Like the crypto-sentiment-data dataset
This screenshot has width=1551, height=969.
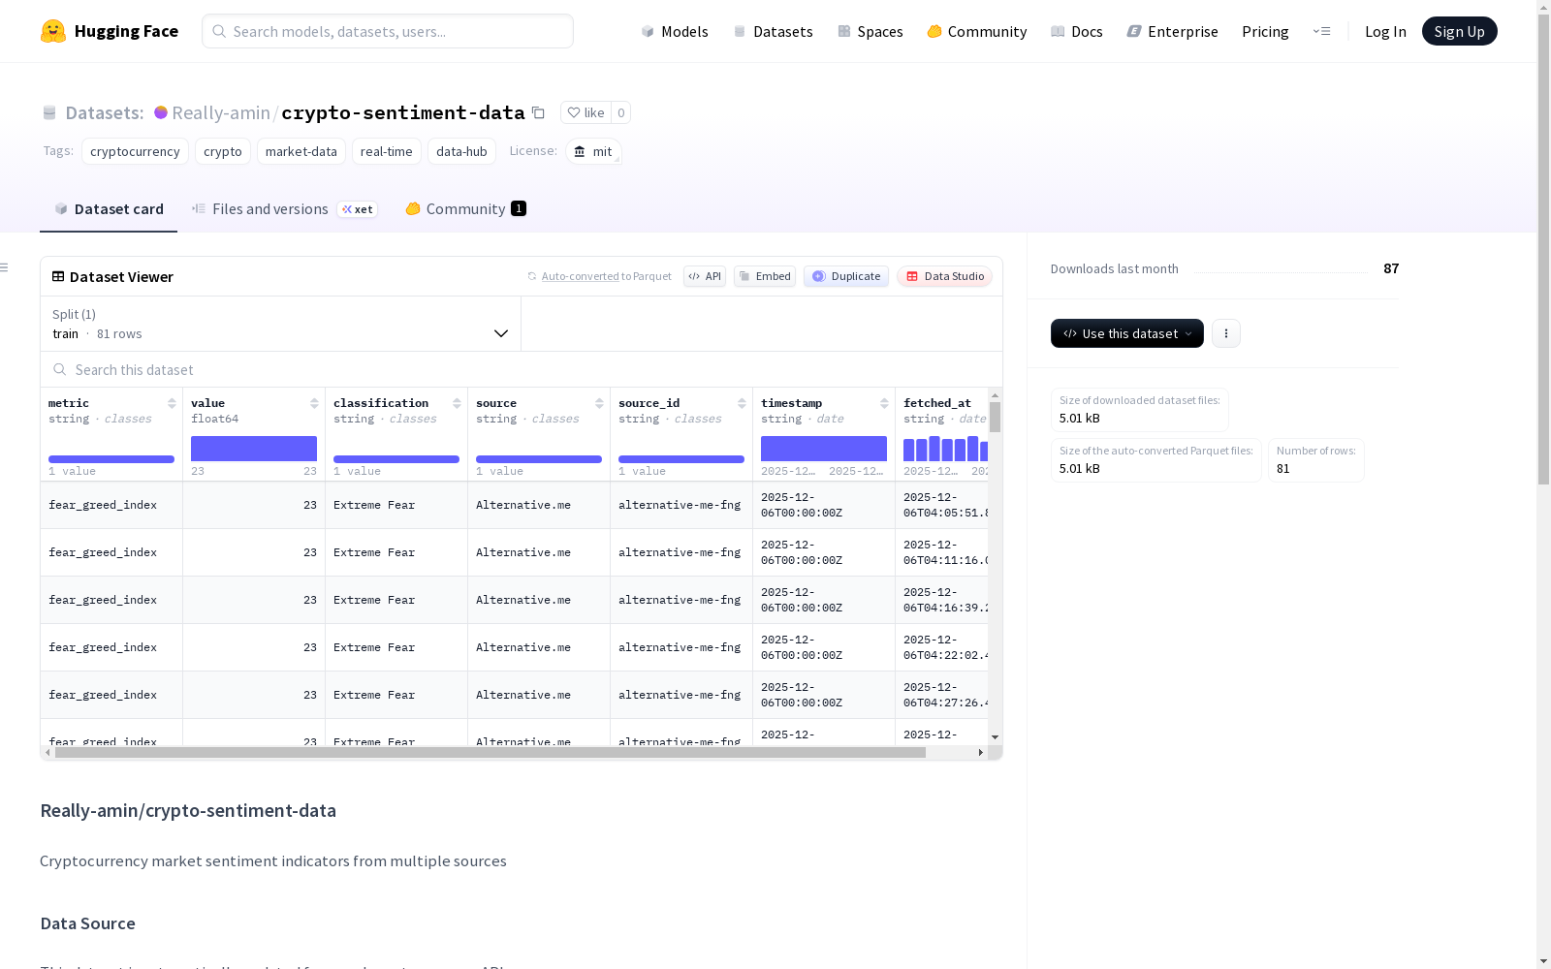pos(586,112)
